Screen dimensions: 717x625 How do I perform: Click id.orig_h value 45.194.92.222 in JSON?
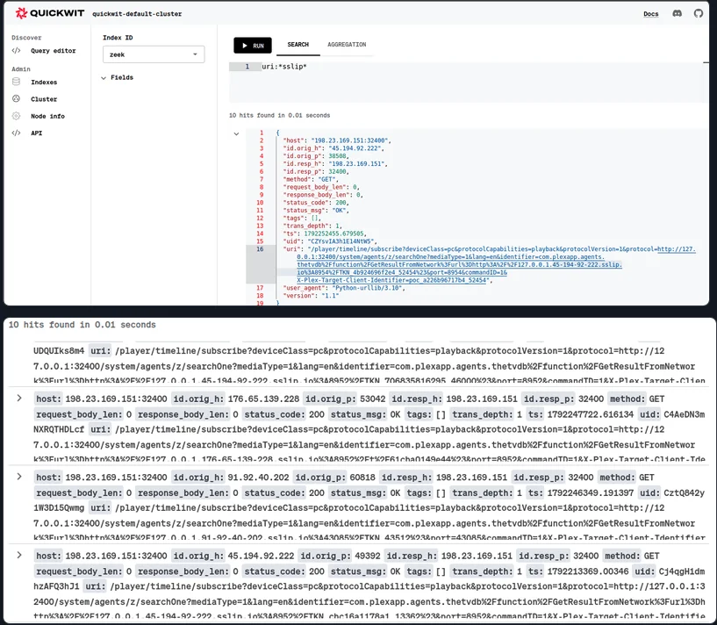pos(356,148)
